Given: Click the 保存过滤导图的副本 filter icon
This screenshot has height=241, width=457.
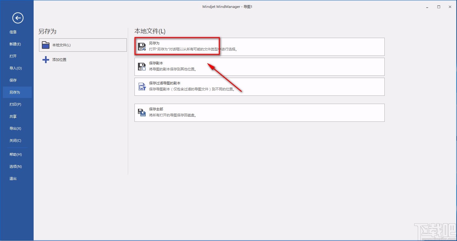Looking at the screenshot, I should (142, 87).
